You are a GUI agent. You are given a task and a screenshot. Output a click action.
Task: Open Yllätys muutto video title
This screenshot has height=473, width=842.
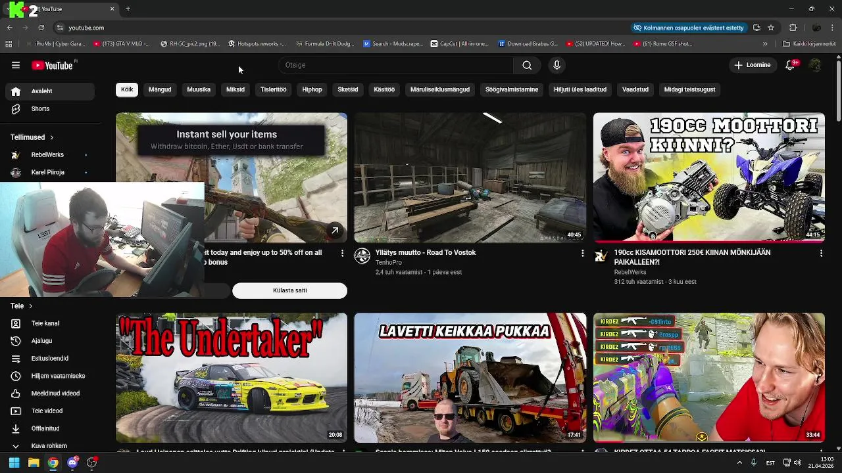pyautogui.click(x=425, y=252)
